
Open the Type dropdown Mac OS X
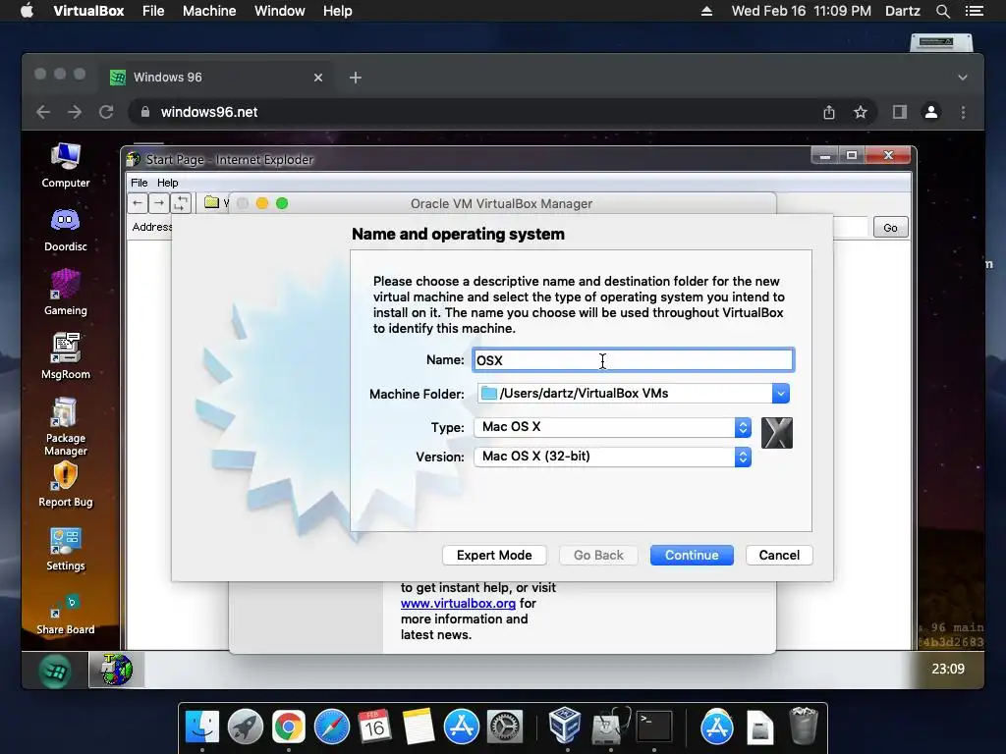612,427
